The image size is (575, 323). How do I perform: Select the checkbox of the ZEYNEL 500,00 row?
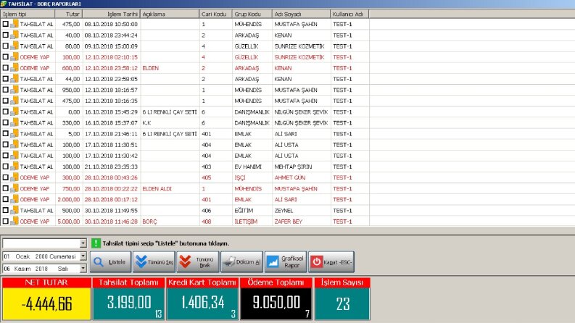[6, 210]
